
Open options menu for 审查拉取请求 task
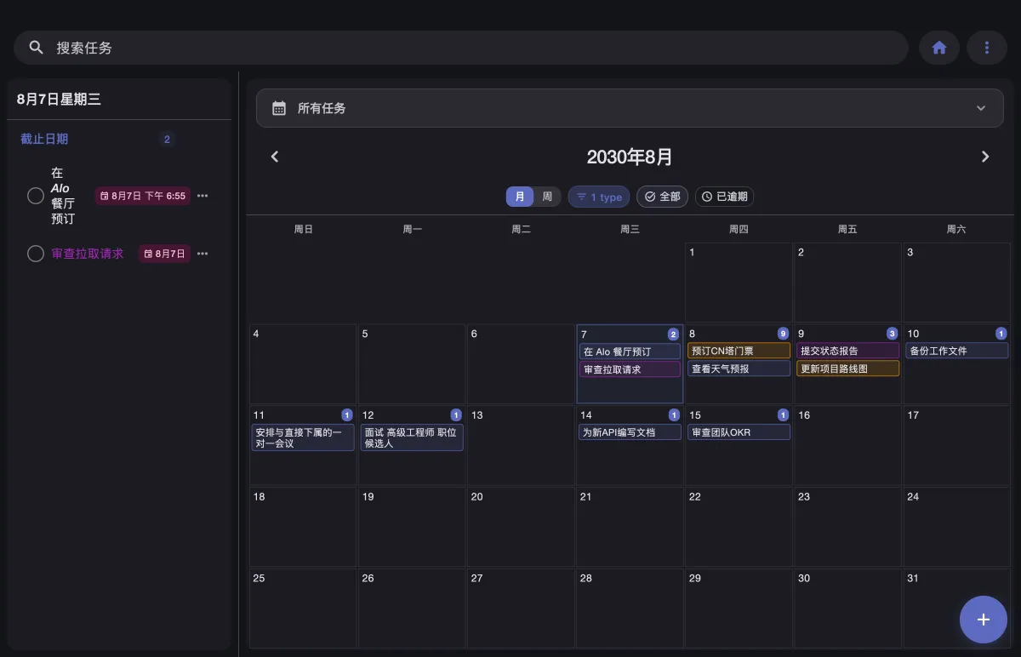click(202, 254)
